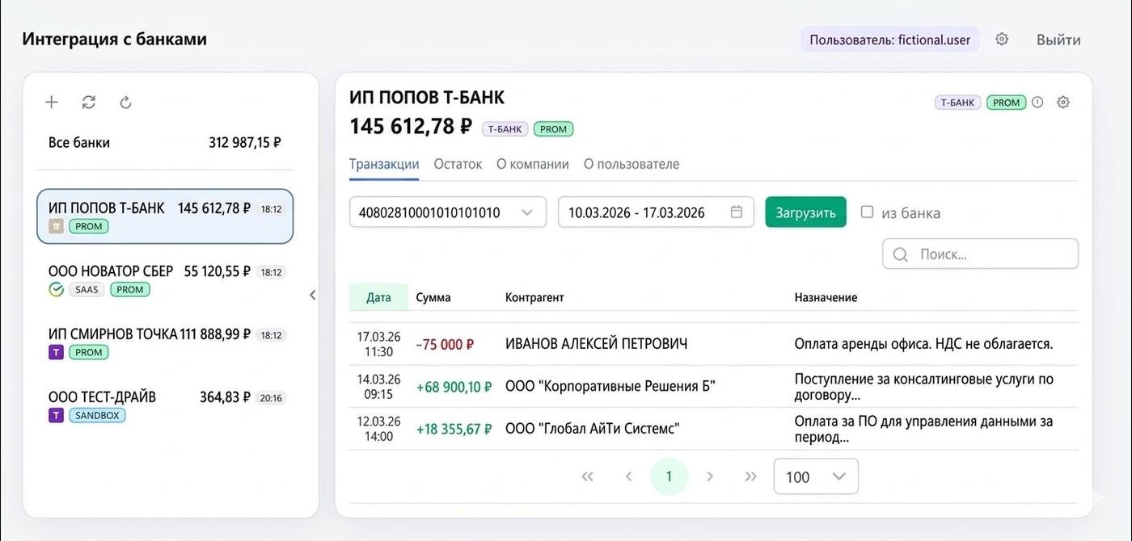The image size is (1132, 541).
Task: Click the Выйти logout link
Action: [x=1058, y=40]
